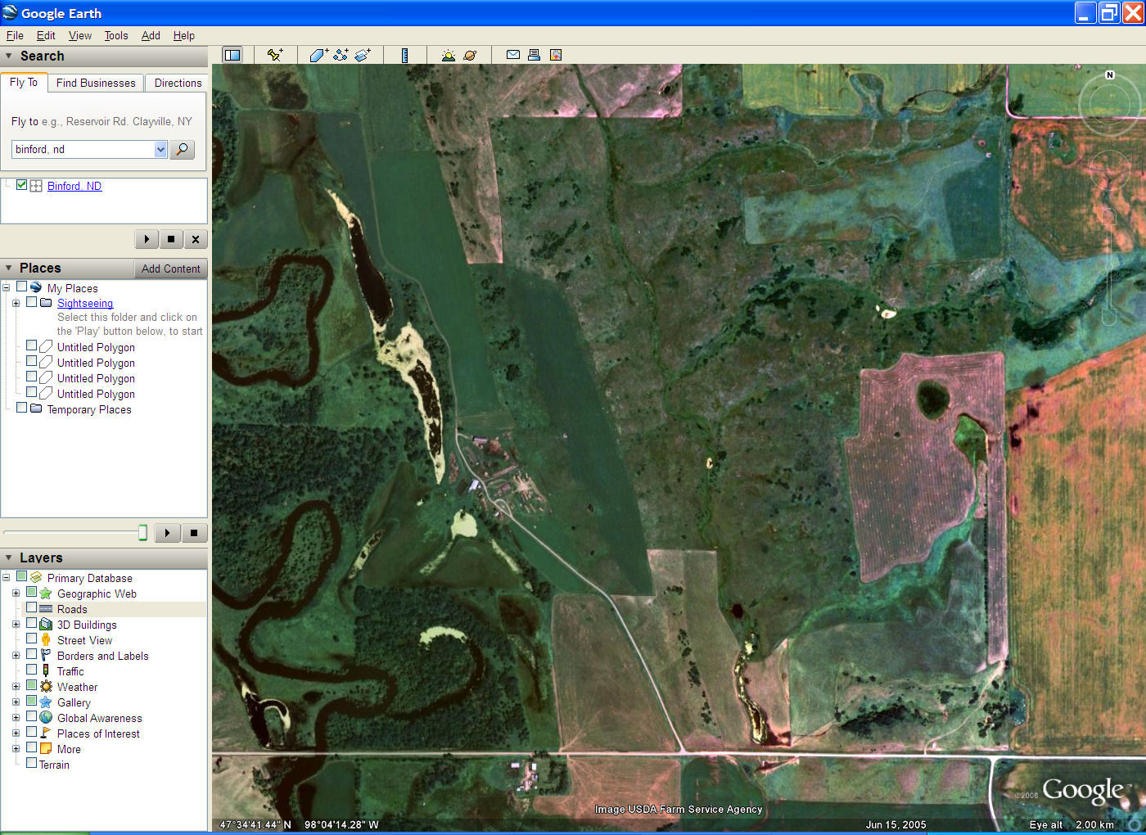
Task: Toggle the sidebar visibility toolbar icon
Action: point(232,55)
